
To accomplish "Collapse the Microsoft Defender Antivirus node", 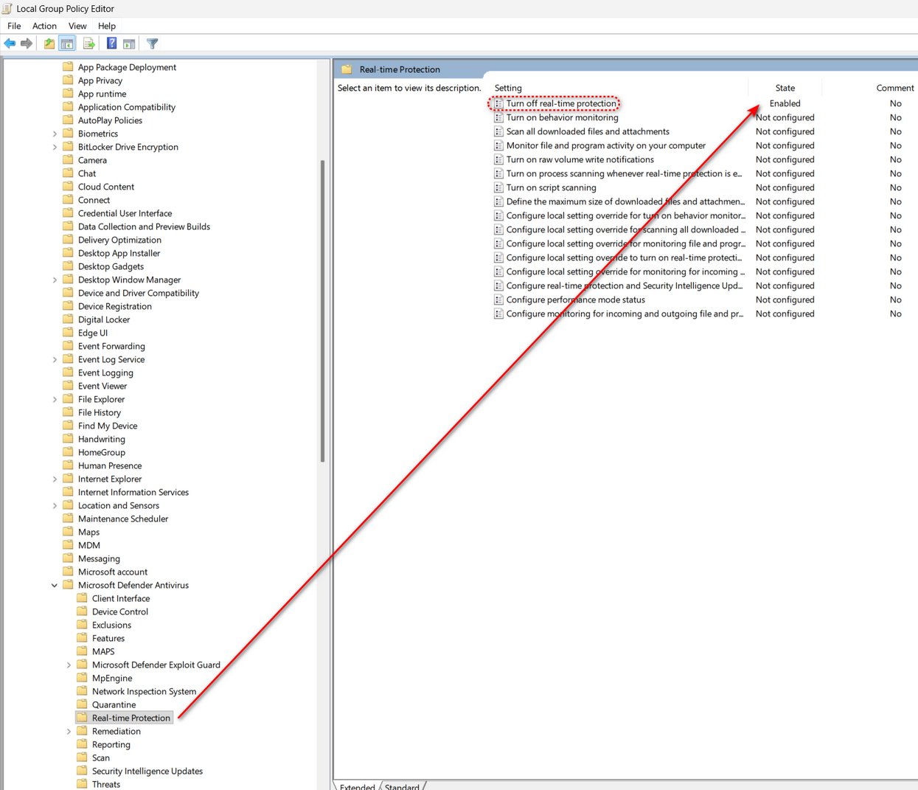I will pos(55,585).
